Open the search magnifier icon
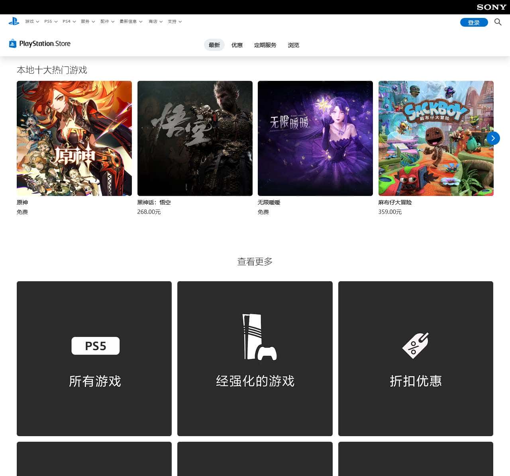Image resolution: width=510 pixels, height=476 pixels. click(x=498, y=22)
